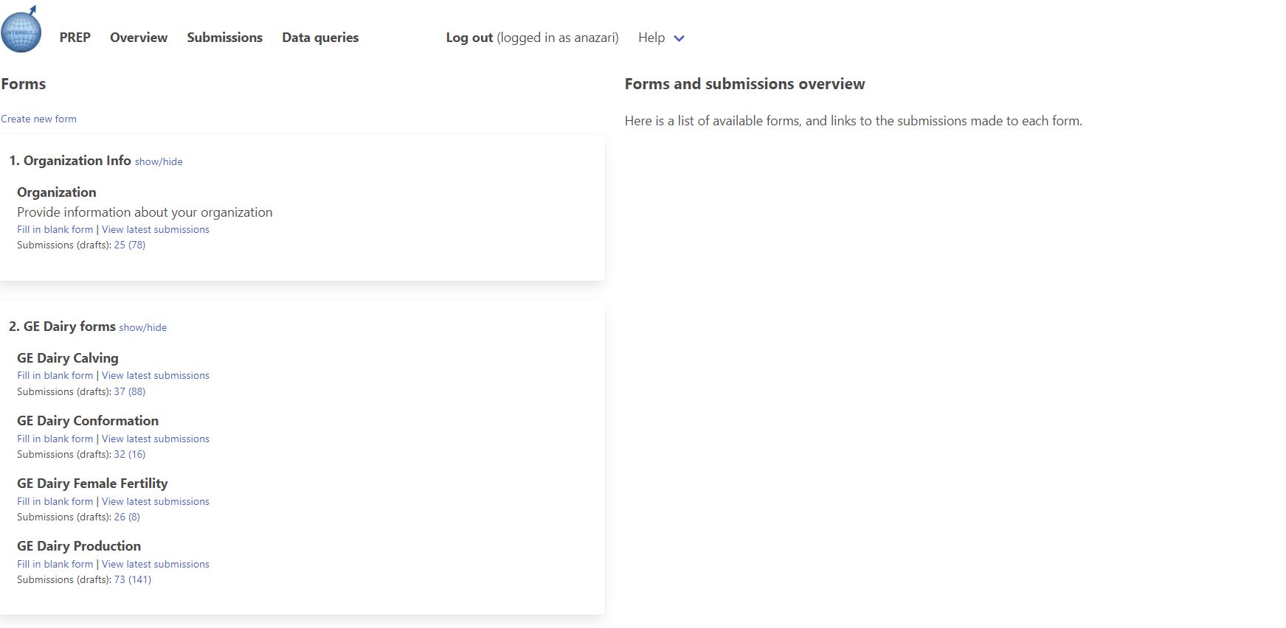Click the Create new form link
The width and height of the screenshot is (1286, 628).
[x=38, y=119]
